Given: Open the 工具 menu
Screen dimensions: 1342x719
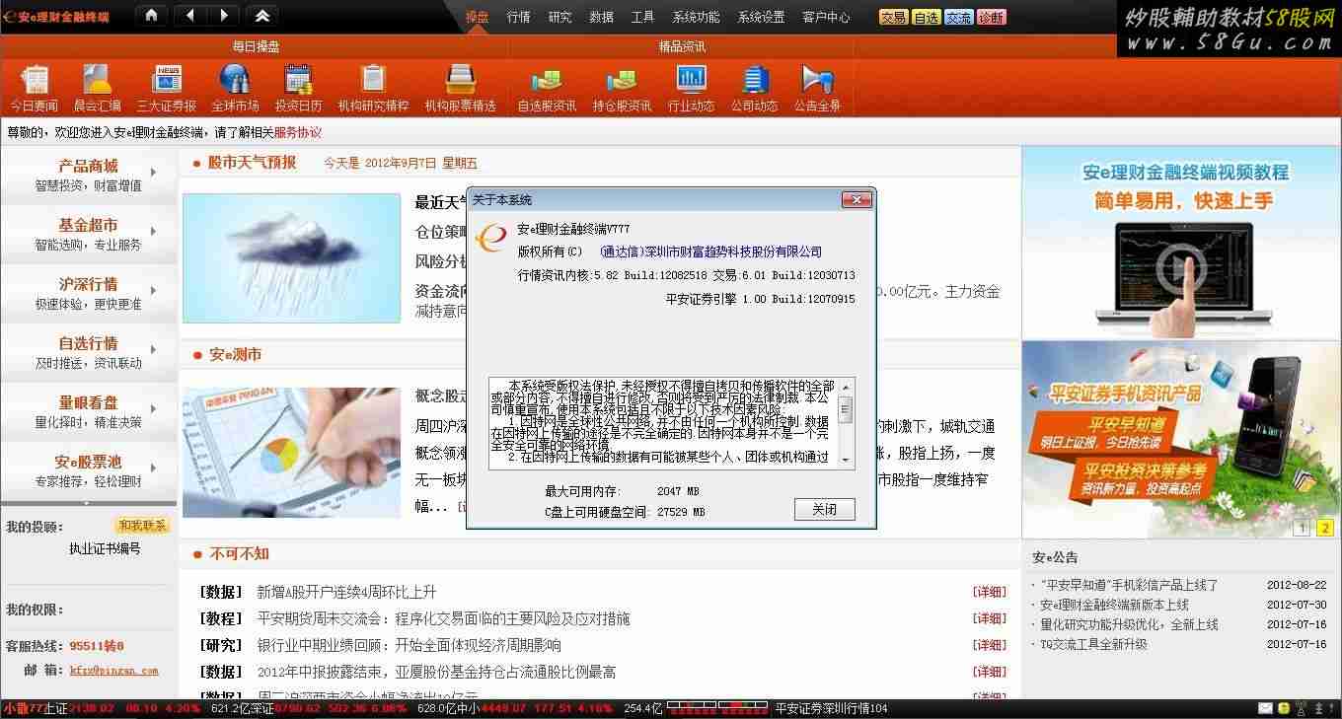Looking at the screenshot, I should (643, 17).
